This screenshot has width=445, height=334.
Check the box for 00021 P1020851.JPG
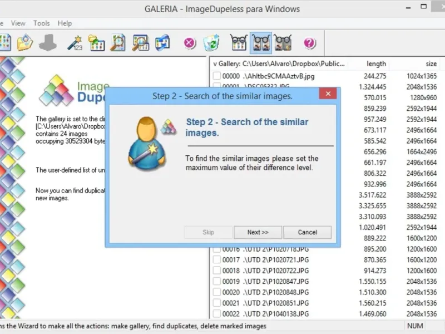217,303
